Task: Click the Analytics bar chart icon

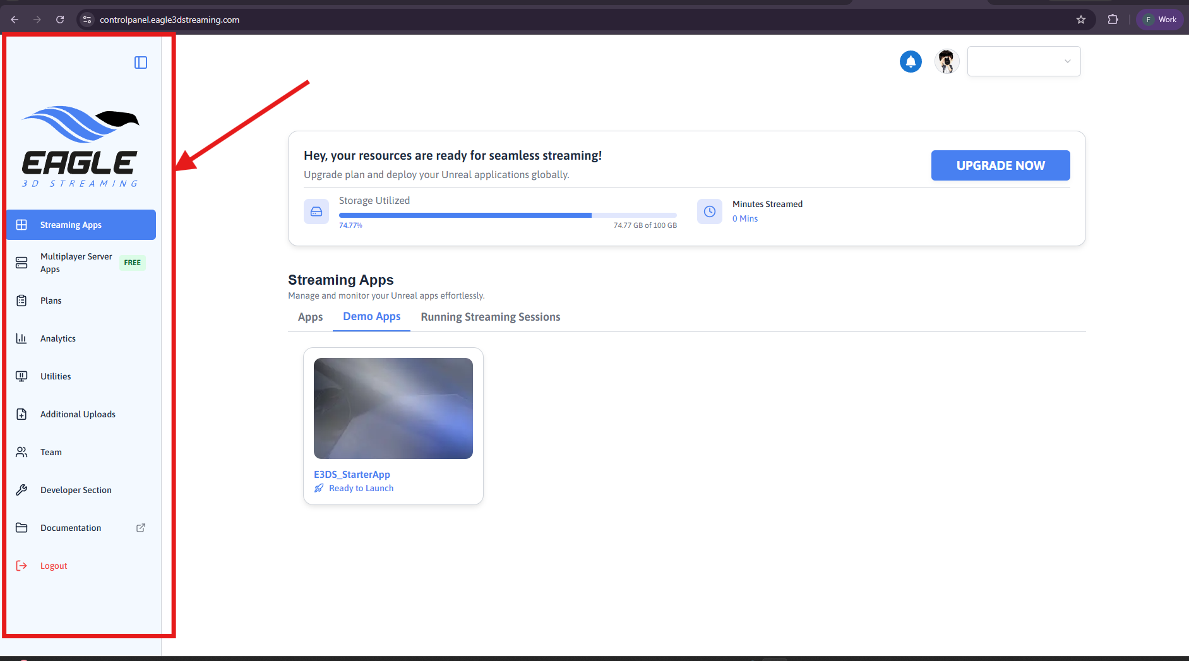Action: point(21,338)
